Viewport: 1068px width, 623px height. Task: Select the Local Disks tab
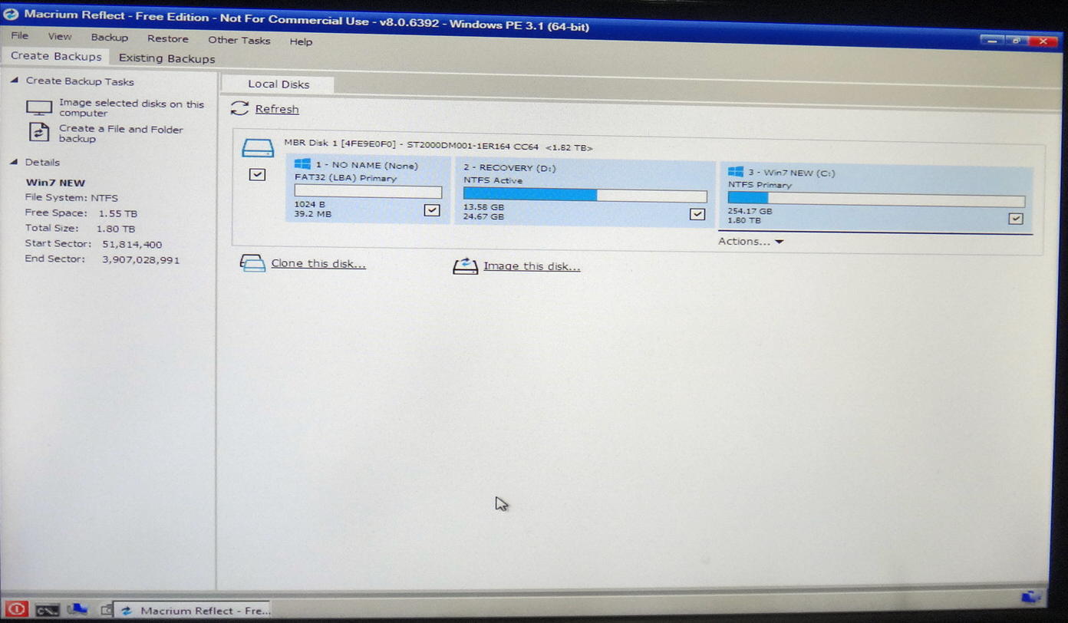(x=279, y=84)
